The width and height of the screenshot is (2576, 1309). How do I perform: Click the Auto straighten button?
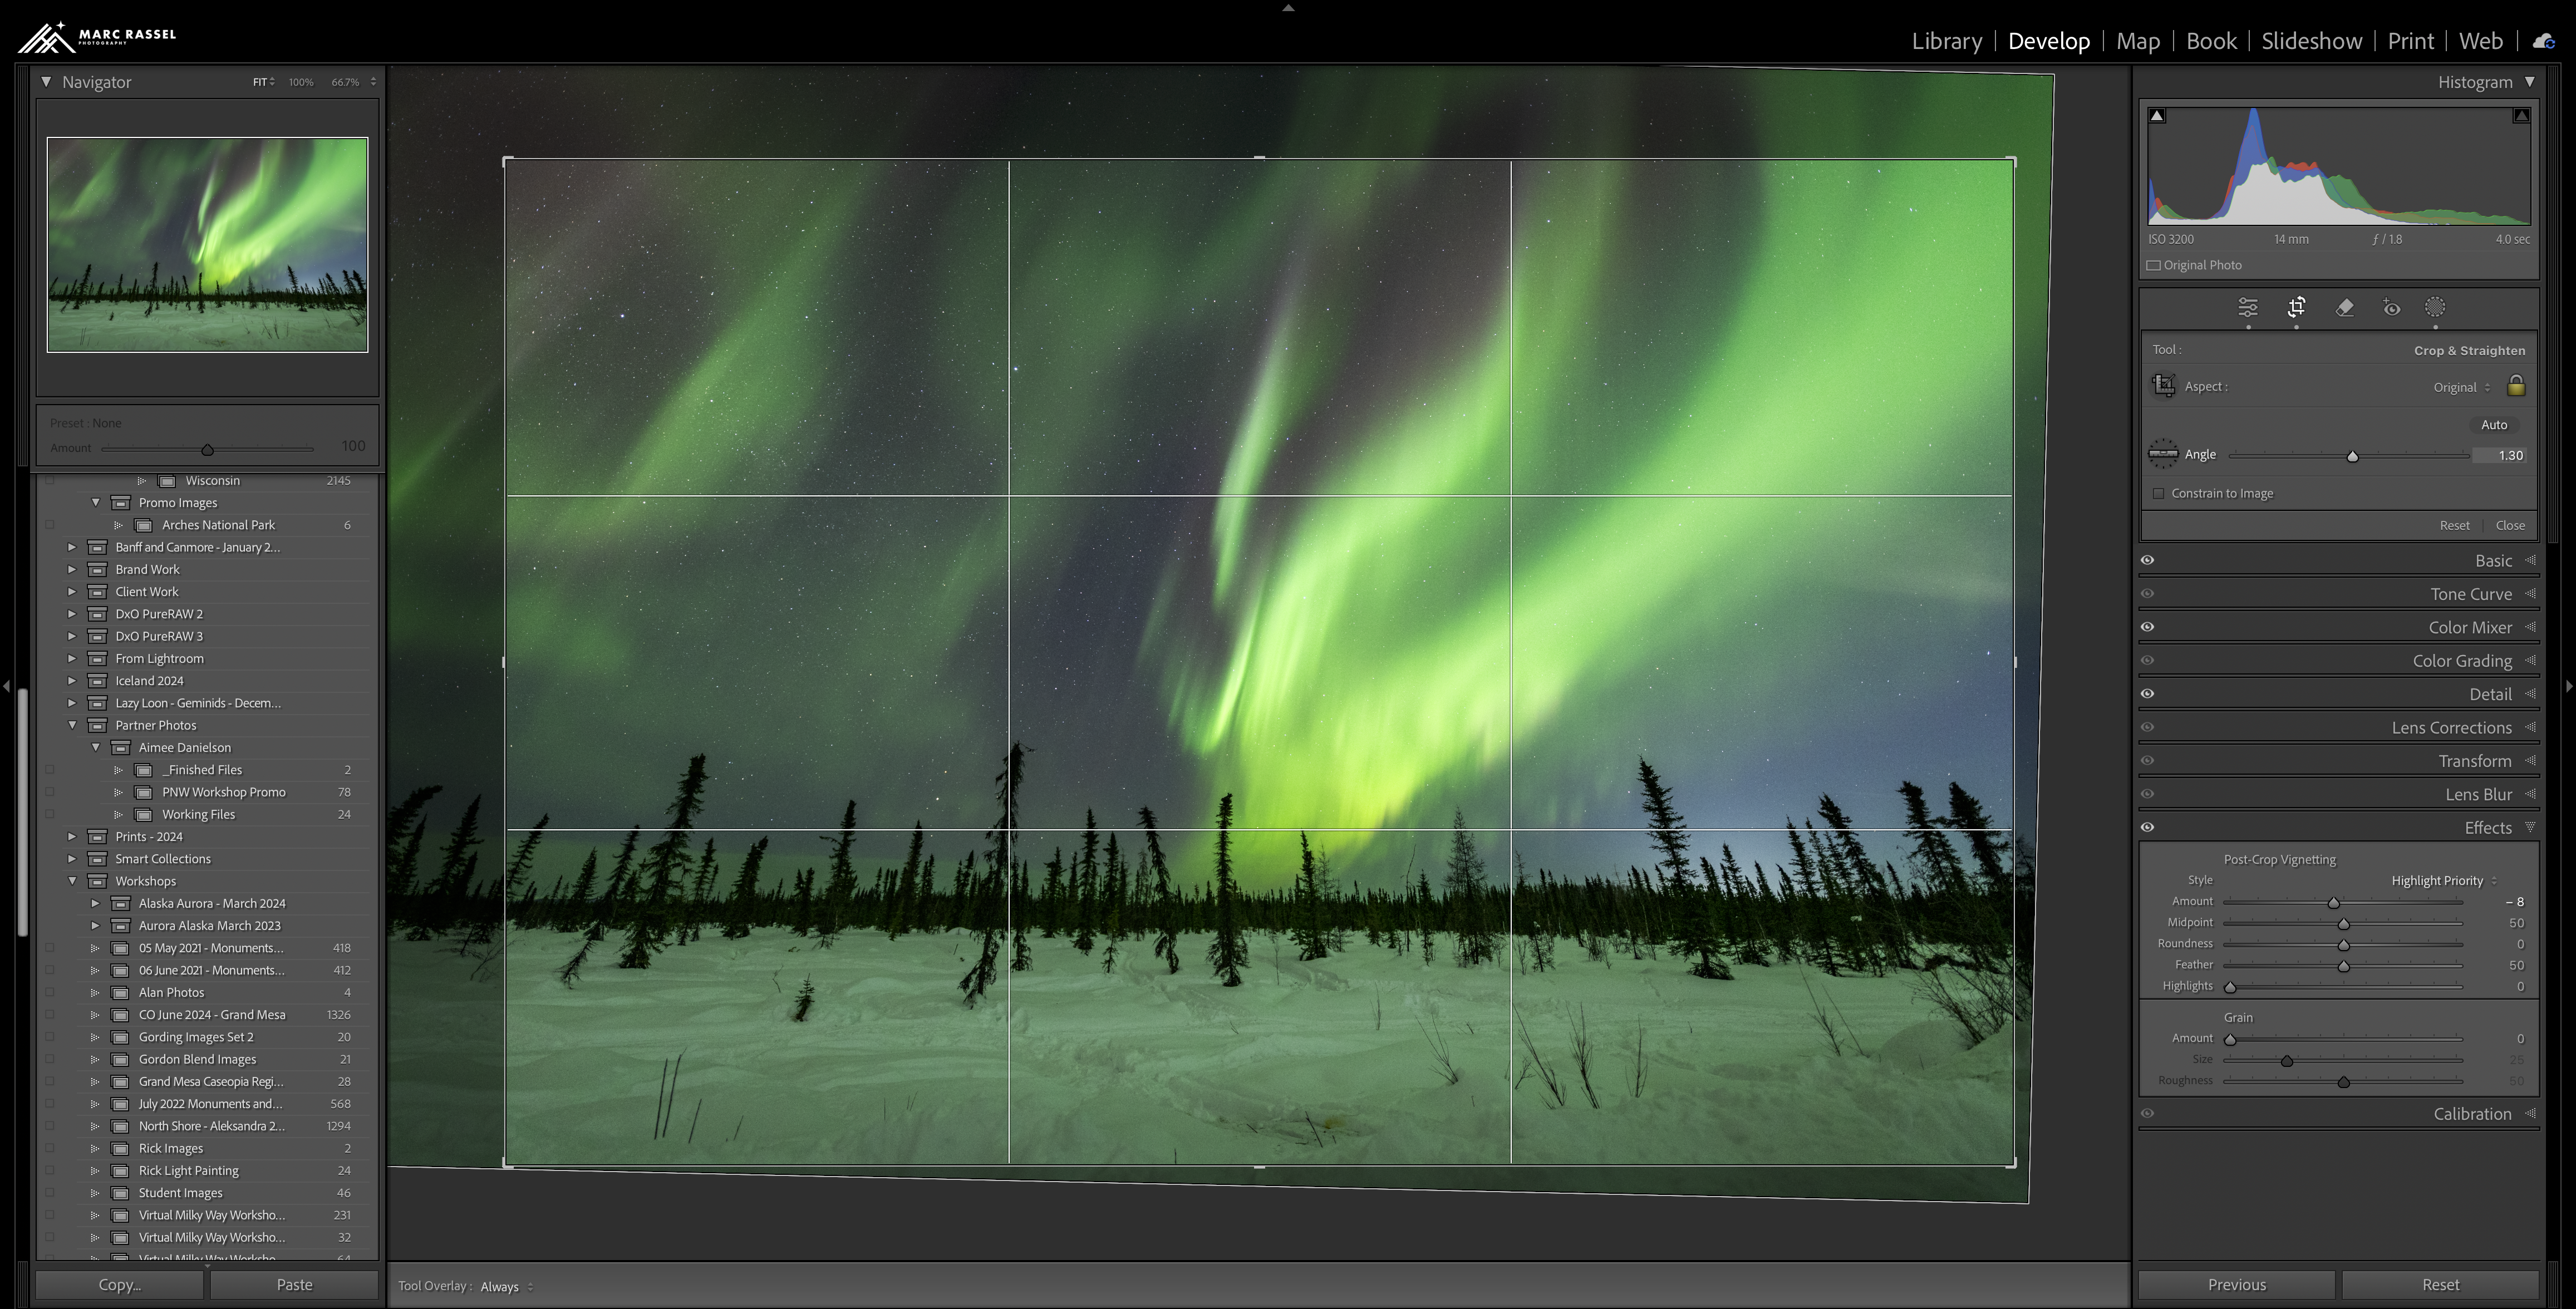pos(2493,424)
